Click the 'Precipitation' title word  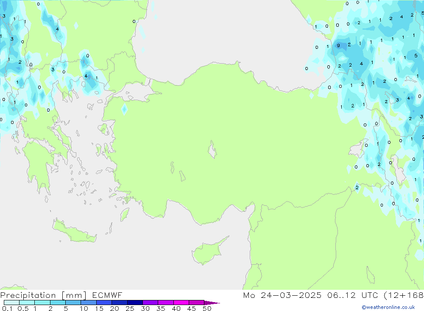click(x=28, y=295)
